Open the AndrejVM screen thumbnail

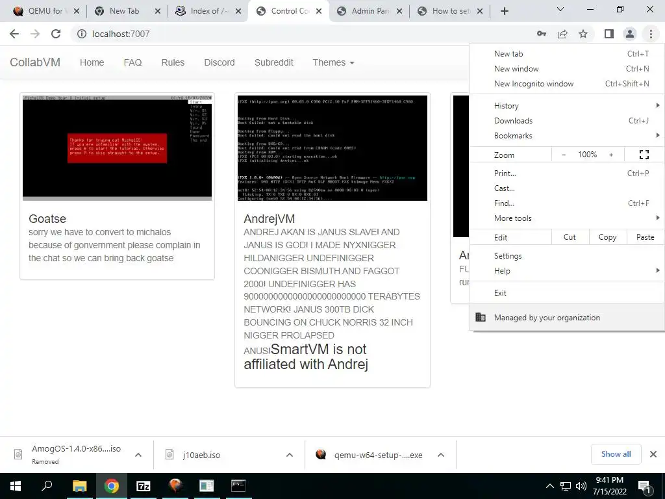coord(332,148)
